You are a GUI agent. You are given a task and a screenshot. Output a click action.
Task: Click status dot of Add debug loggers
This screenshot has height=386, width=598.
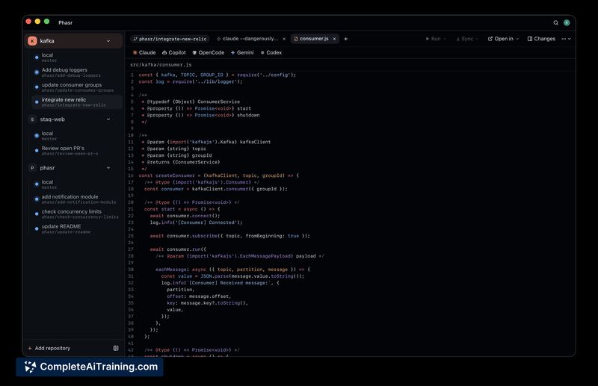point(37,72)
